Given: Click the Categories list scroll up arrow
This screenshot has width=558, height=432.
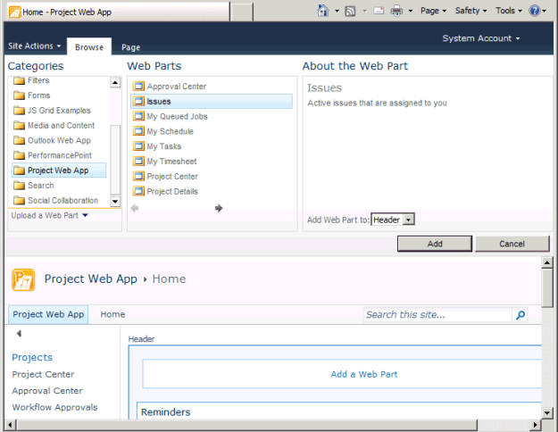Looking at the screenshot, I should click(x=115, y=82).
